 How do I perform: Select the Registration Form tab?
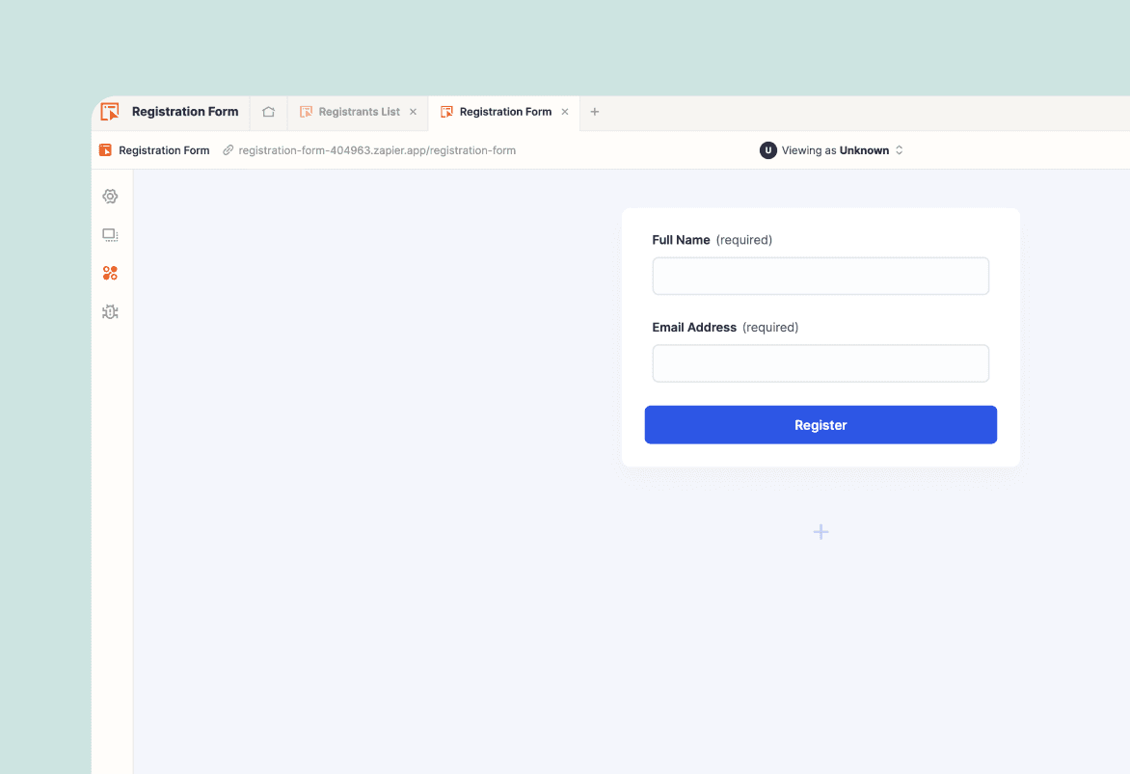tap(504, 112)
